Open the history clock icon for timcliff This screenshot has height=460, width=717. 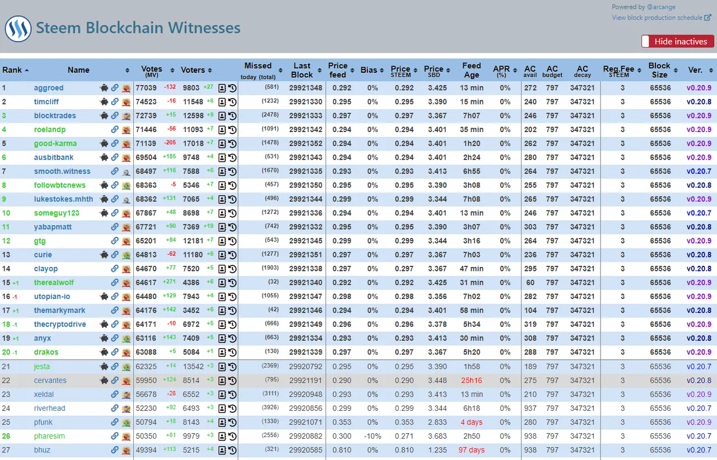232,102
